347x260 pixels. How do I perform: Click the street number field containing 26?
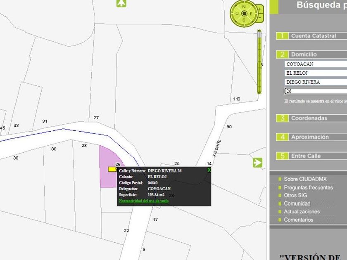pyautogui.click(x=316, y=91)
